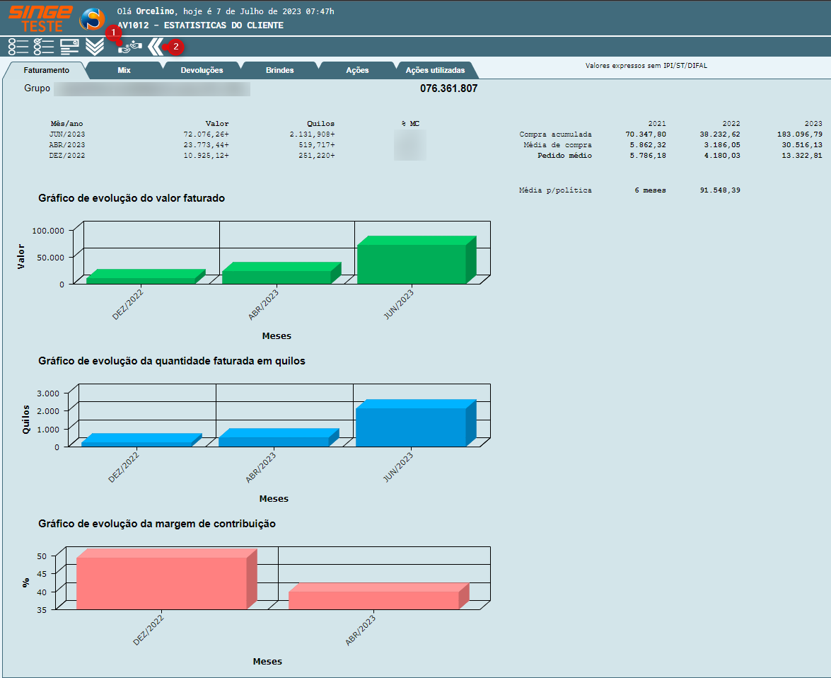Image resolution: width=831 pixels, height=678 pixels.
Task: Click the checklist icon with checkmark
Action: (44, 47)
